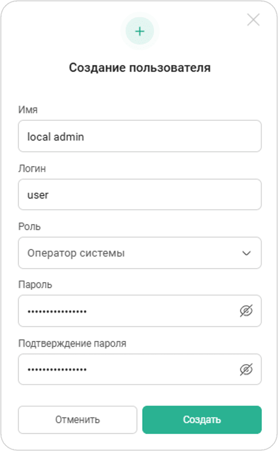Click the password visibility icon next to the dots

tap(245, 311)
